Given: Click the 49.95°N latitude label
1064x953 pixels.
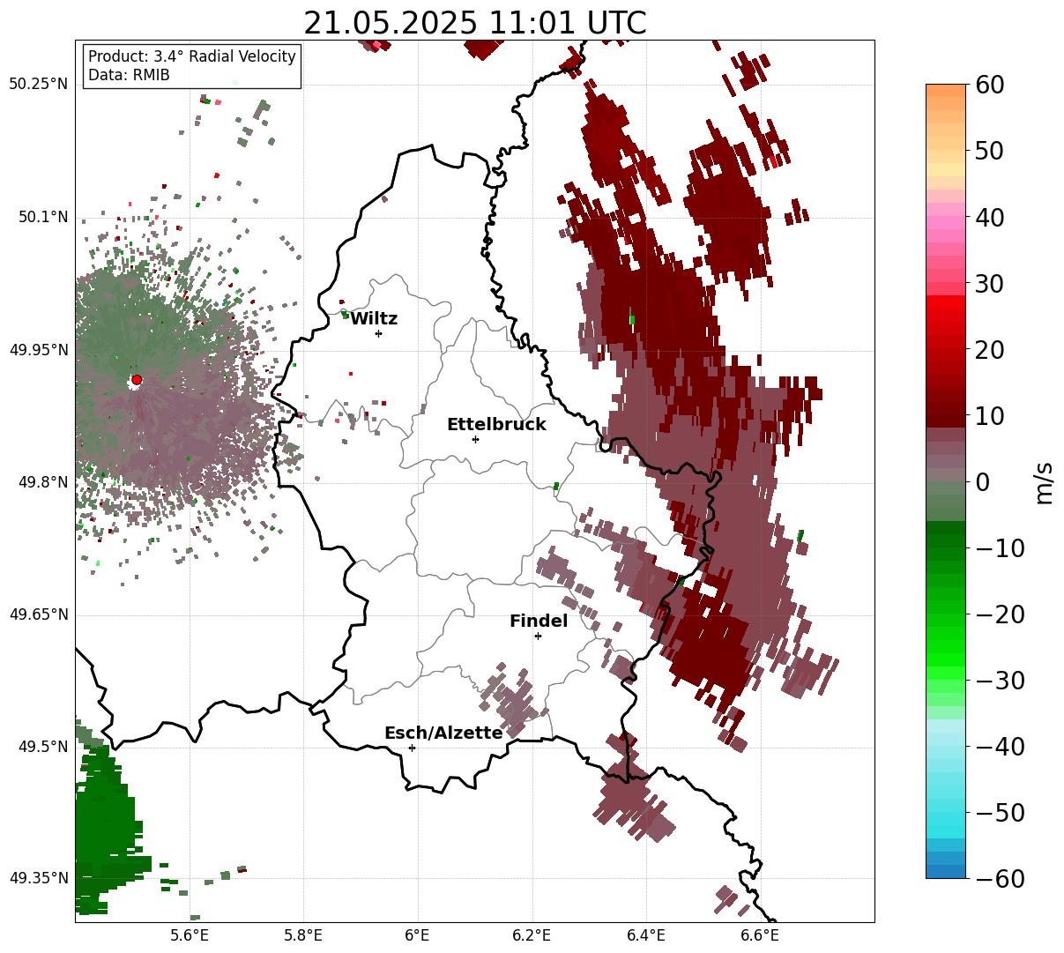Looking at the screenshot, I should point(38,351).
